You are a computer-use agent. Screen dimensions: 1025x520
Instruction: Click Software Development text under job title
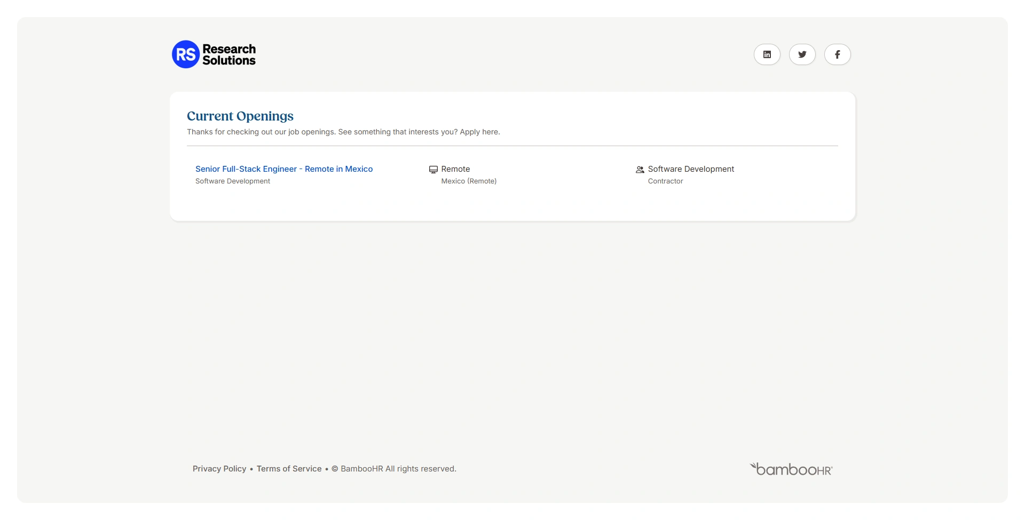click(232, 181)
